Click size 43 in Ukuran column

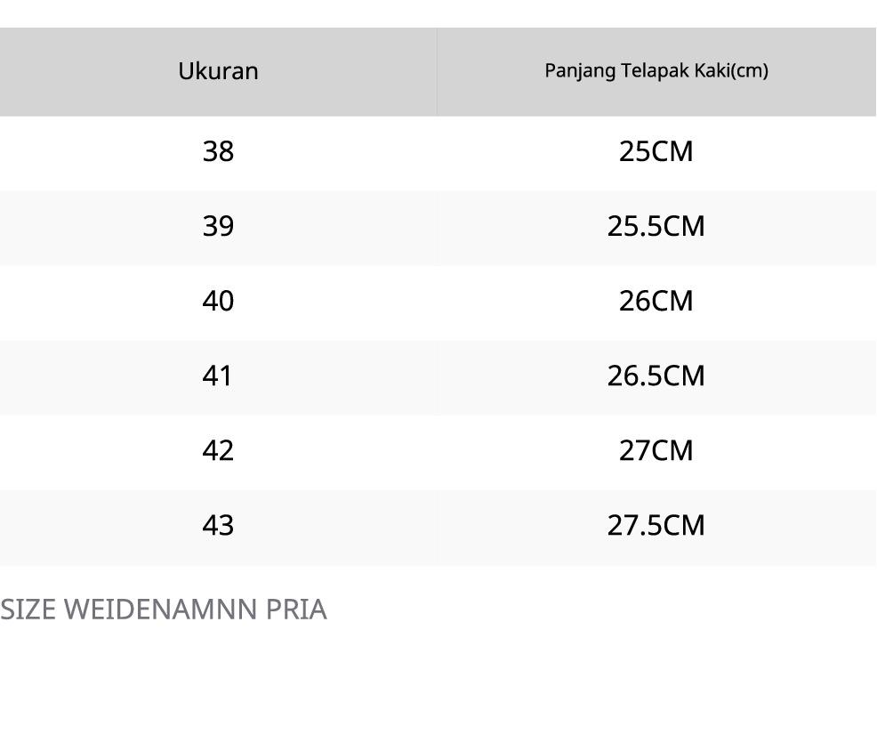click(x=218, y=525)
